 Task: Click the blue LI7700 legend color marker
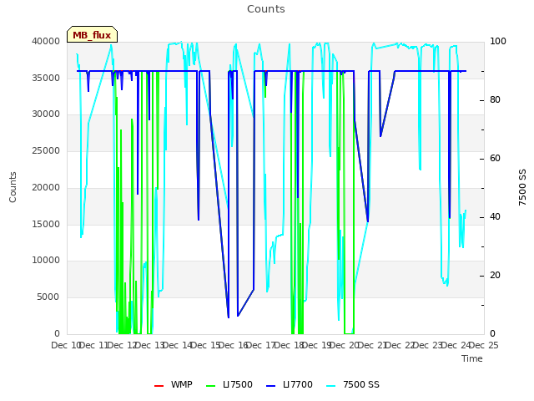click(x=270, y=386)
